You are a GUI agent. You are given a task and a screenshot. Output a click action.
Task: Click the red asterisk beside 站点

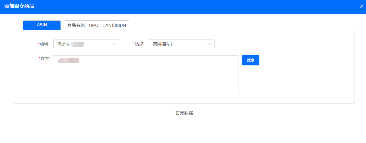coord(134,44)
